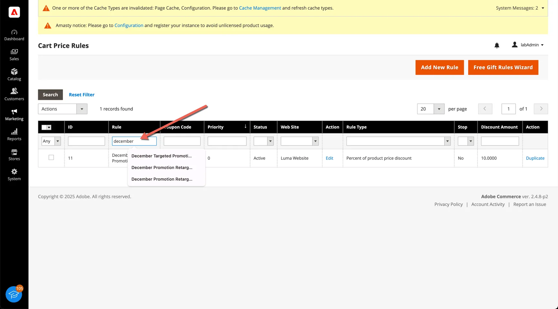Expand System Messages dropdown

pos(520,8)
